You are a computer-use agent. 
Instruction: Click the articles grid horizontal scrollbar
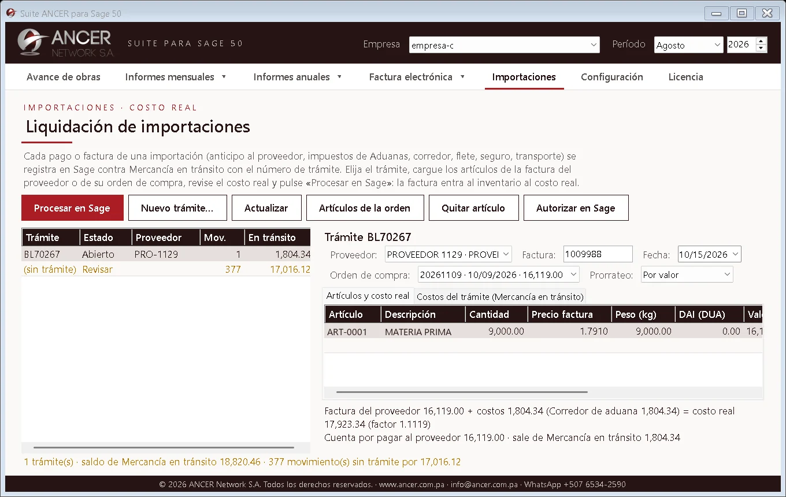click(x=462, y=392)
